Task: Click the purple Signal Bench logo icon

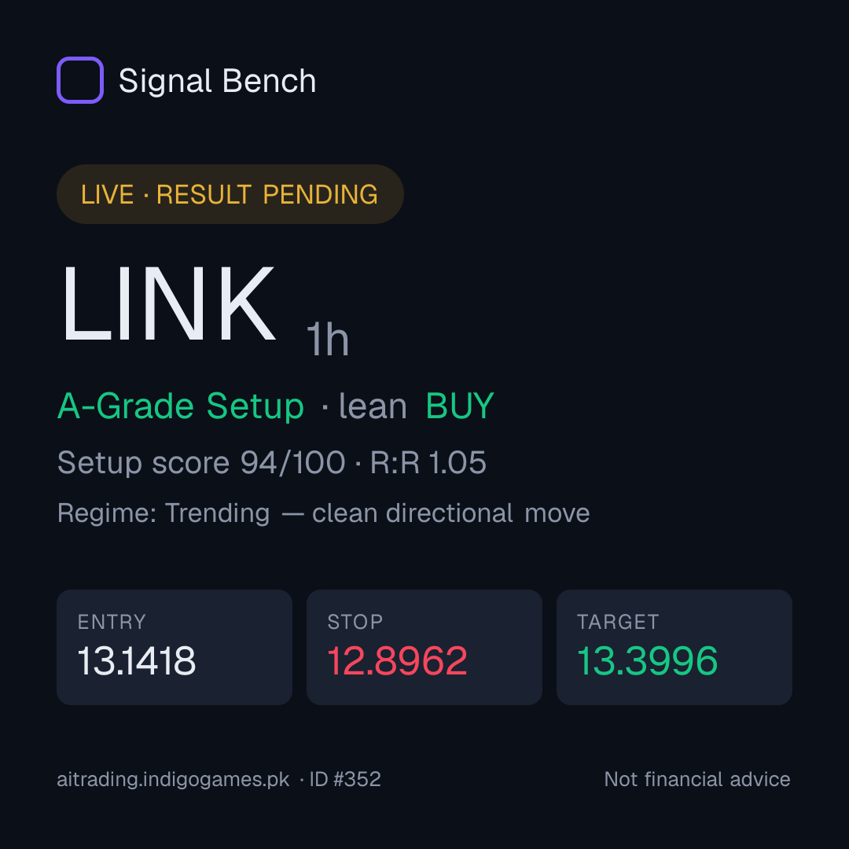Action: pyautogui.click(x=80, y=80)
